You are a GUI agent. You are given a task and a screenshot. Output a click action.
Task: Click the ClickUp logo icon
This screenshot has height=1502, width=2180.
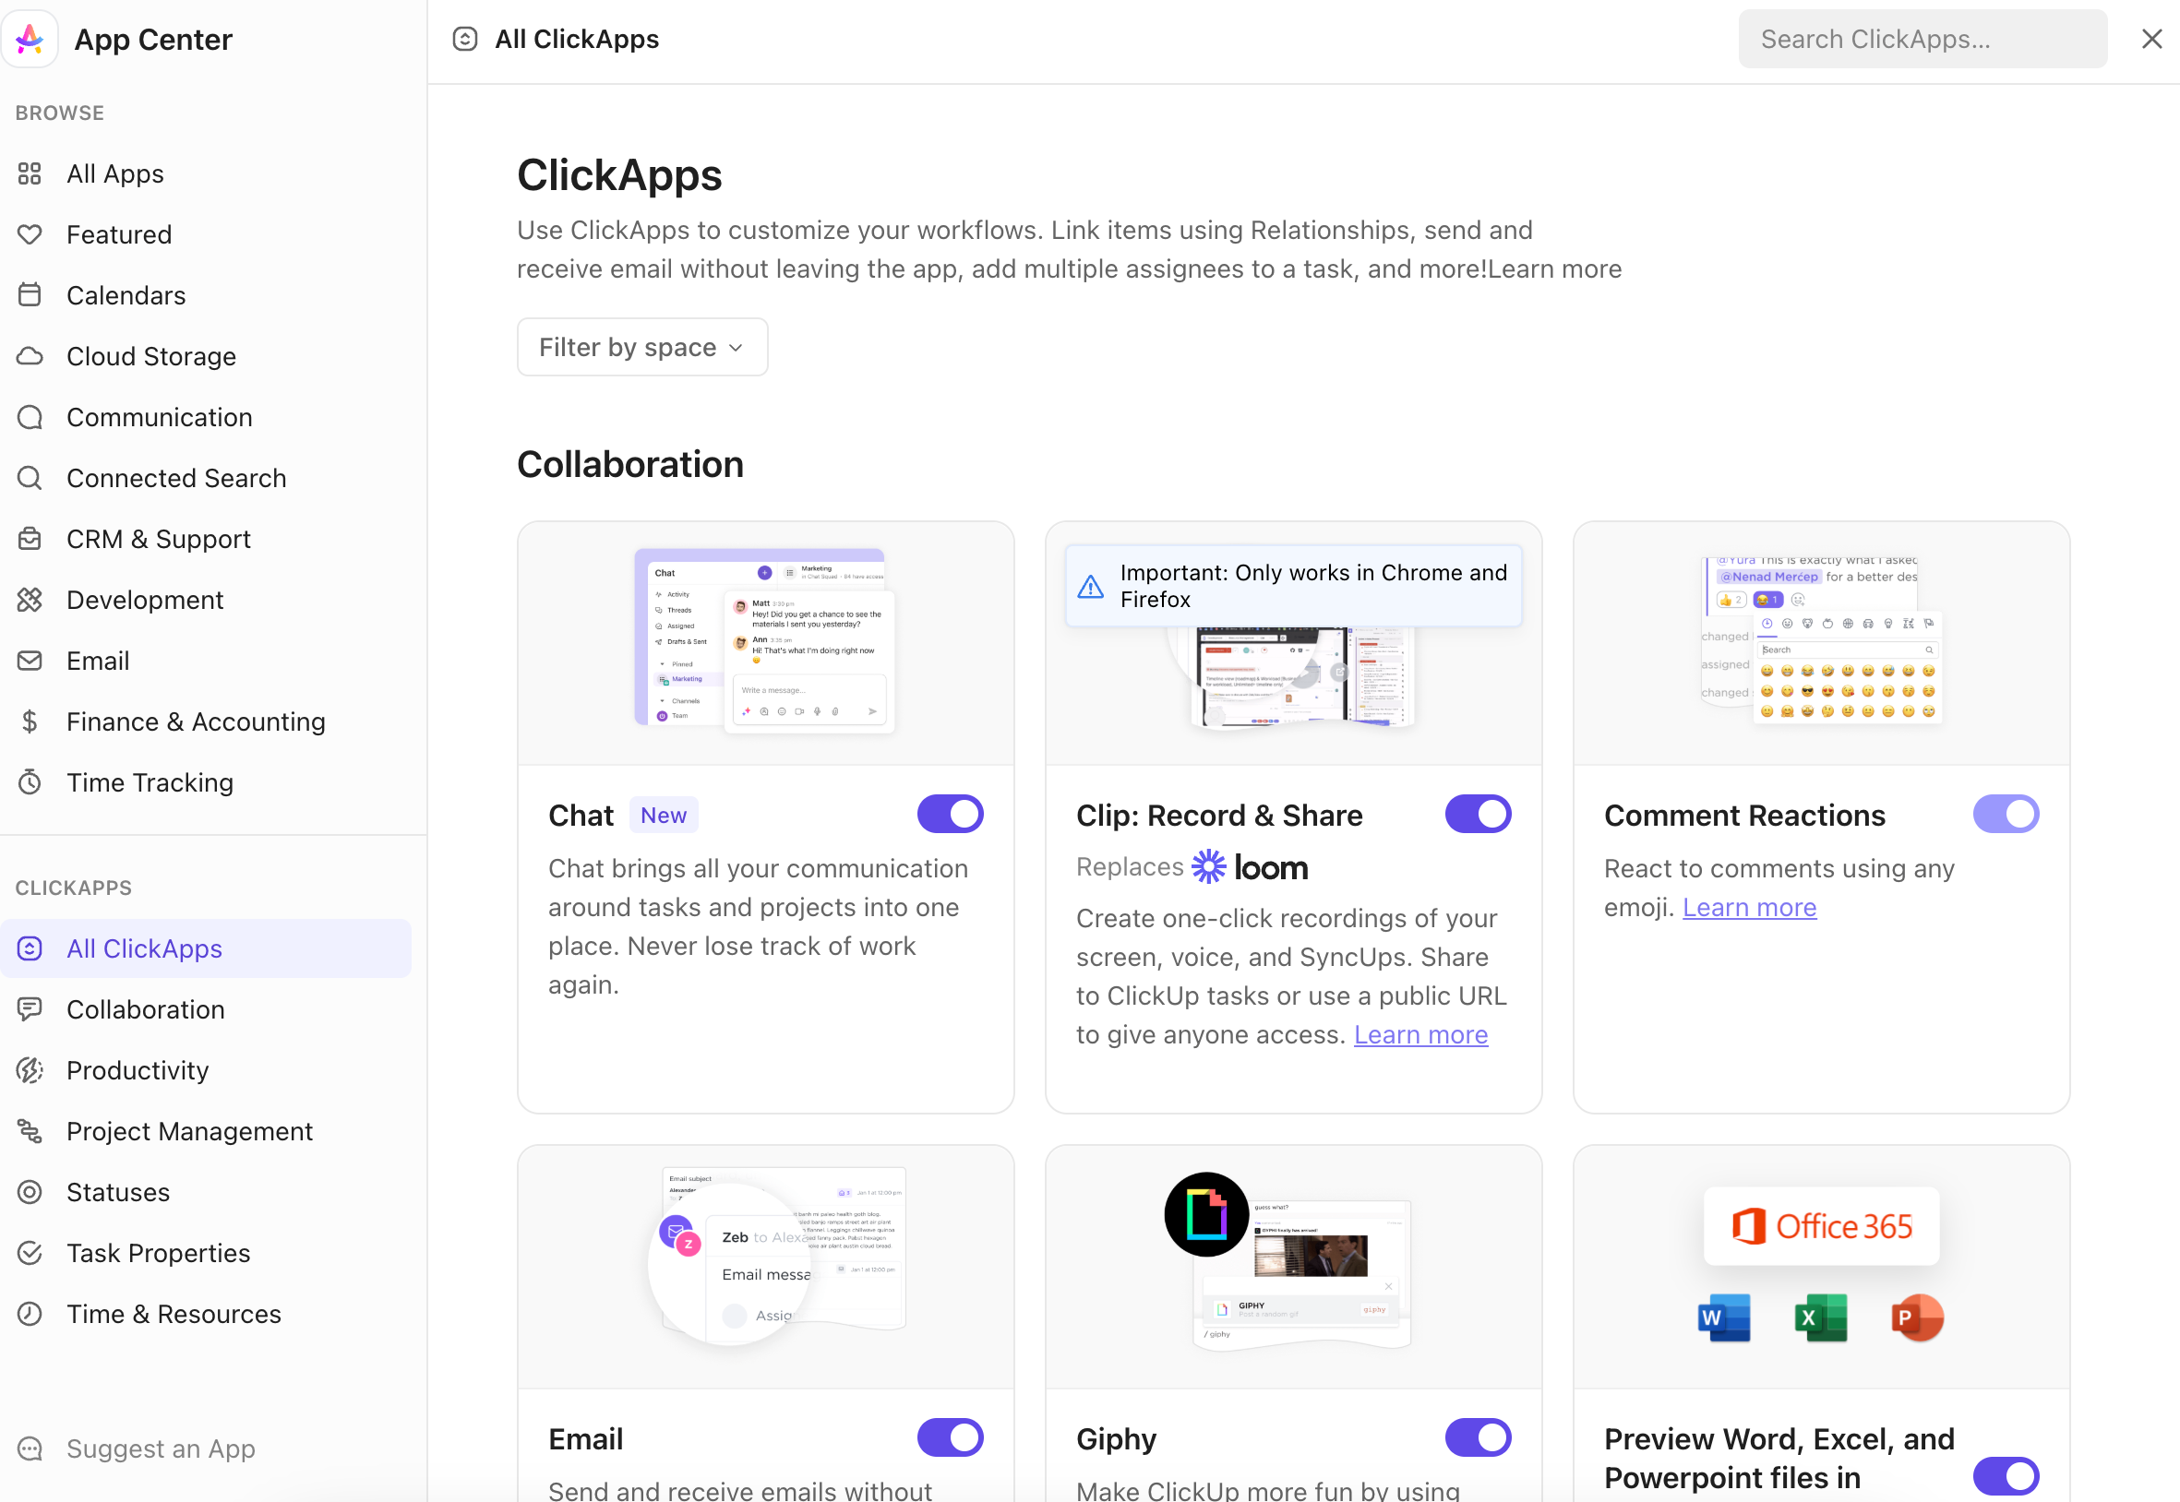coord(30,39)
